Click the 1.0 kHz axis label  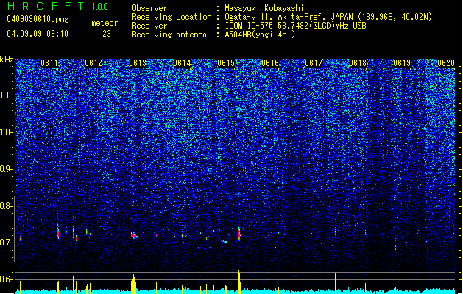[7, 132]
